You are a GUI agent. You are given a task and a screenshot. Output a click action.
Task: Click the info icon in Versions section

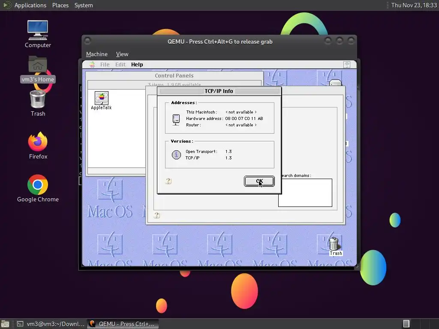pyautogui.click(x=176, y=155)
